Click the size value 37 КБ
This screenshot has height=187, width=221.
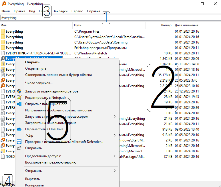pyautogui.click(x=168, y=157)
